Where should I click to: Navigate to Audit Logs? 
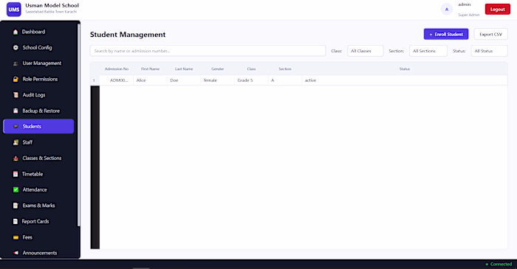[38, 95]
